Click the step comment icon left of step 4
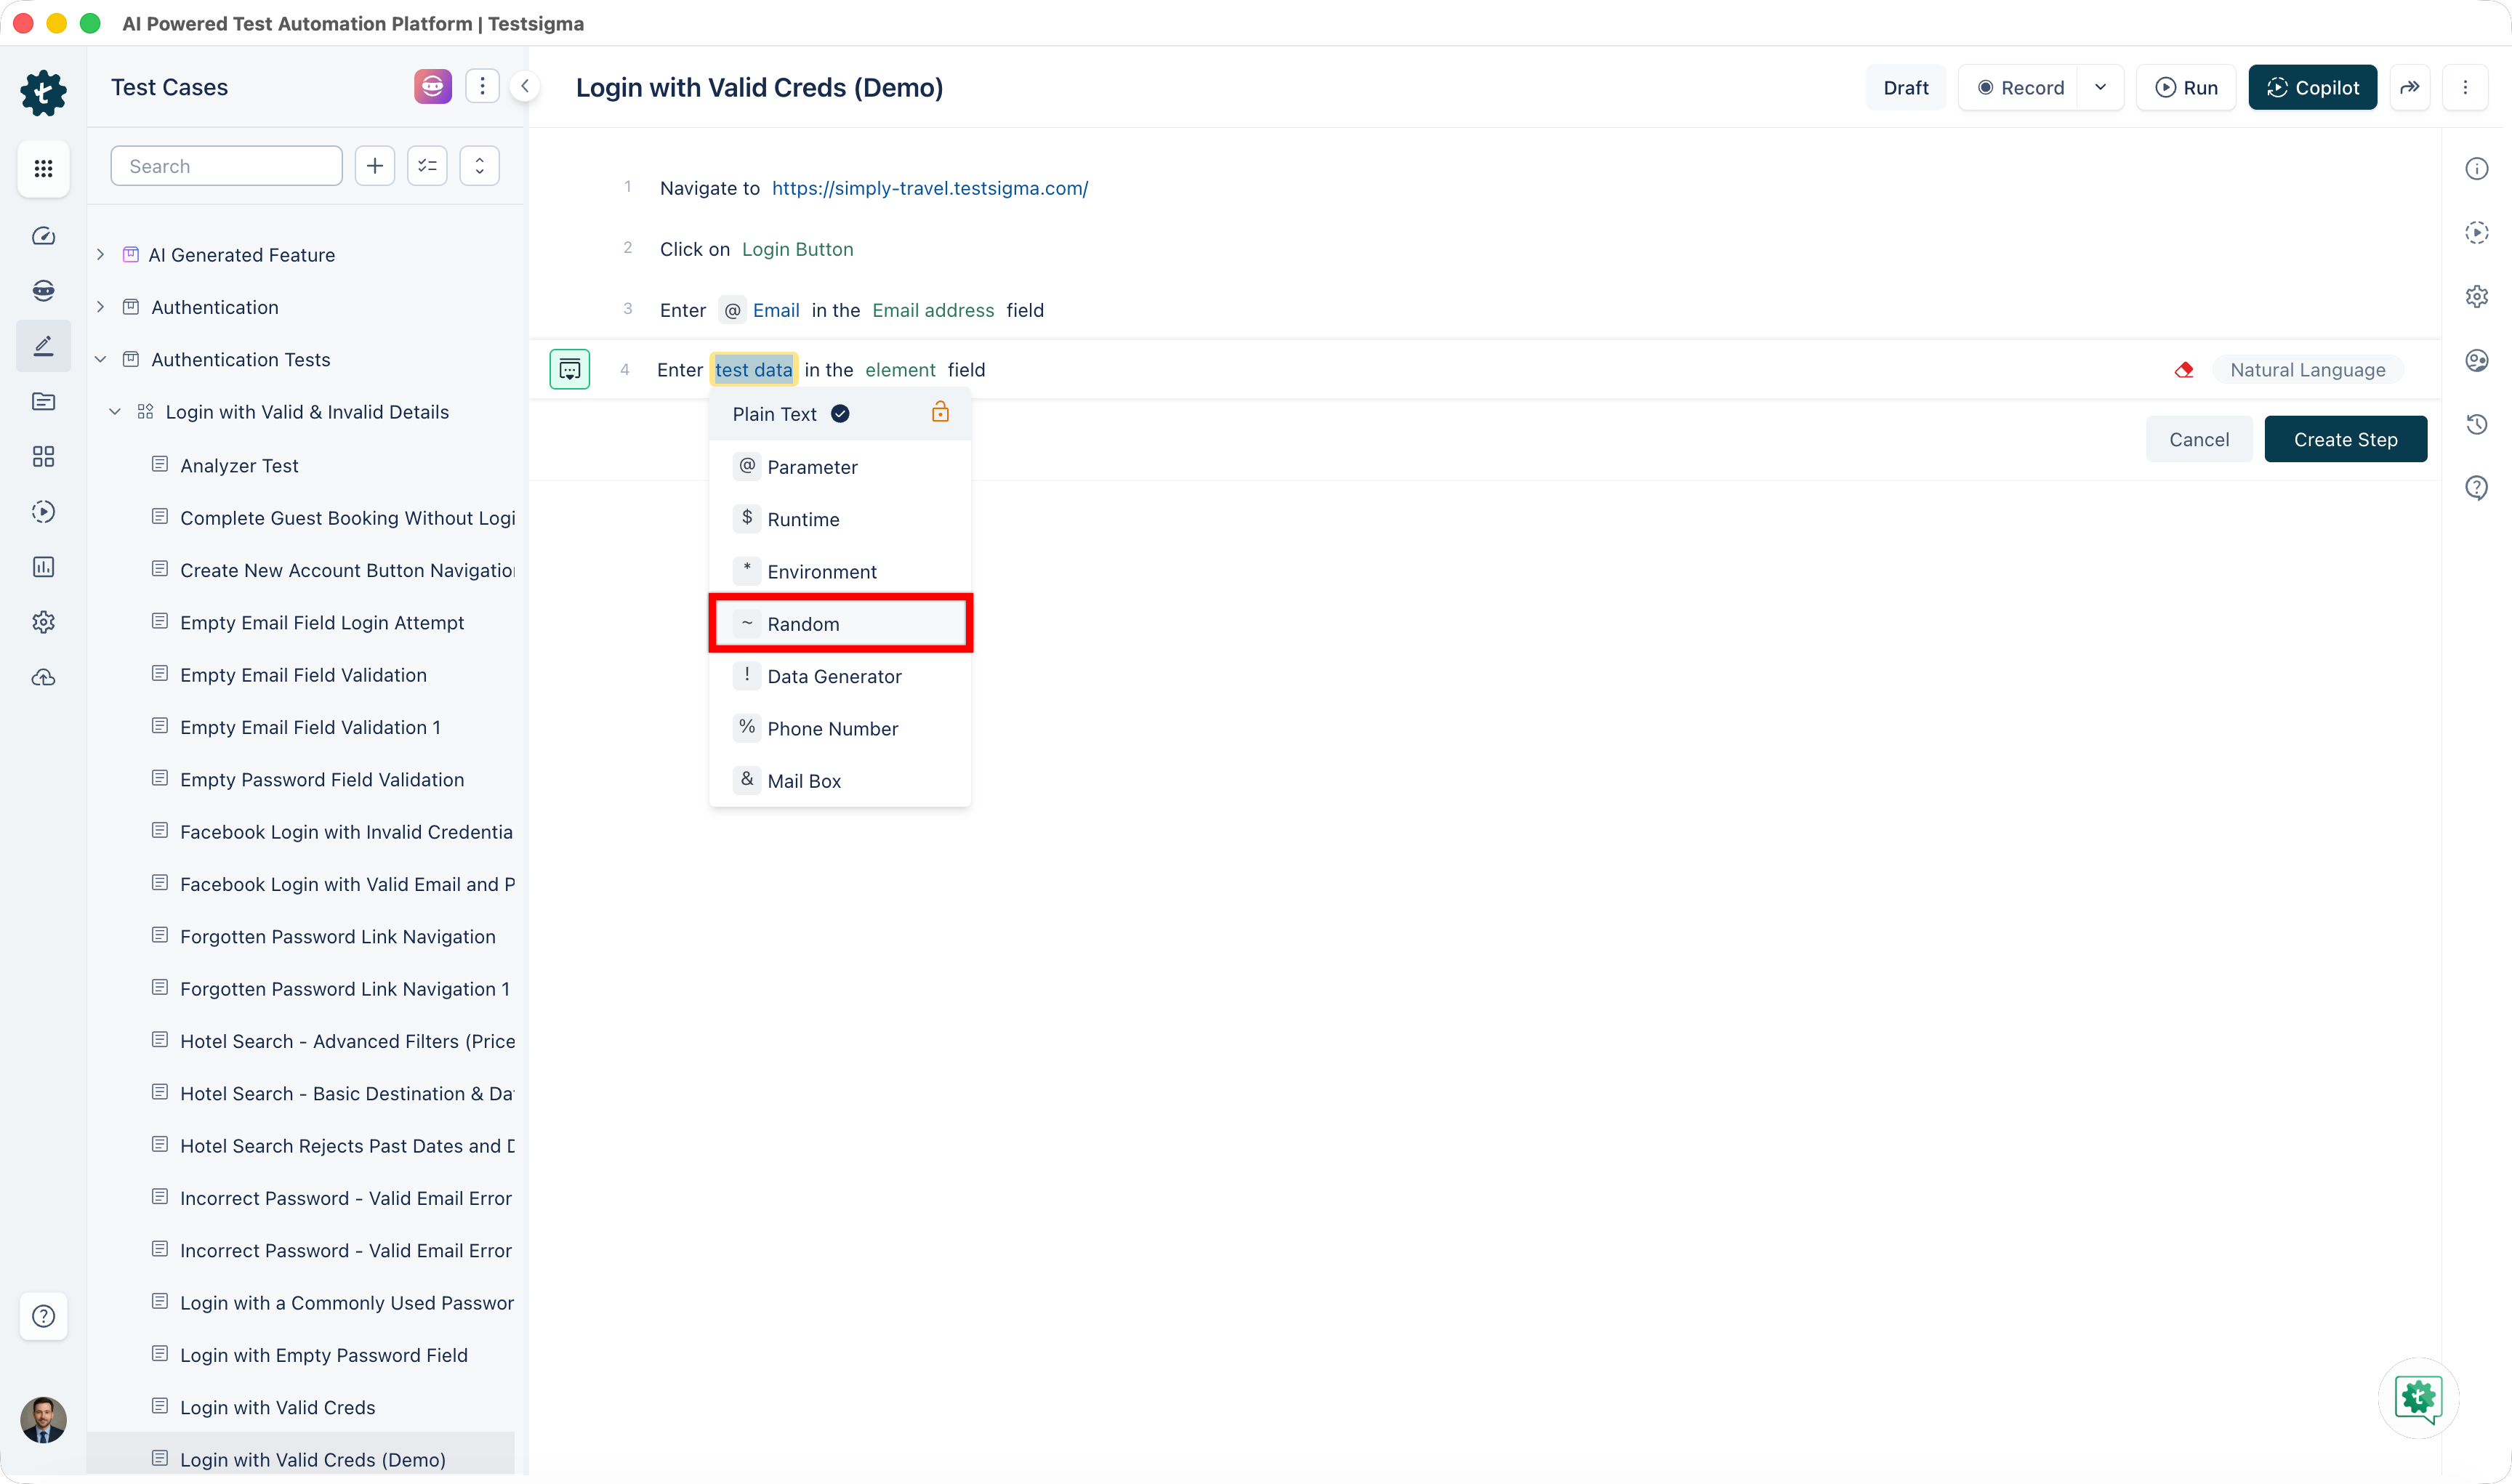The width and height of the screenshot is (2512, 1484). 570,370
